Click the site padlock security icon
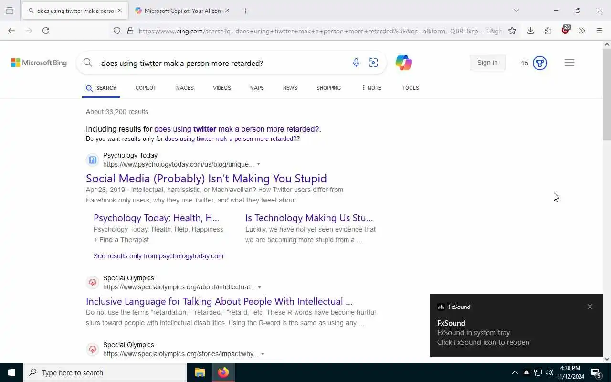611x382 pixels. pyautogui.click(x=130, y=31)
